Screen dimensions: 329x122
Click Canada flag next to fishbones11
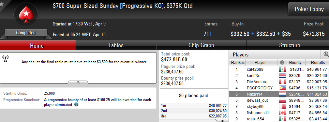282,113
